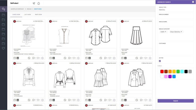The width and height of the screenshot is (196, 110).
Task: Remove the Clean Sketches category tag
Action: click(x=181, y=32)
